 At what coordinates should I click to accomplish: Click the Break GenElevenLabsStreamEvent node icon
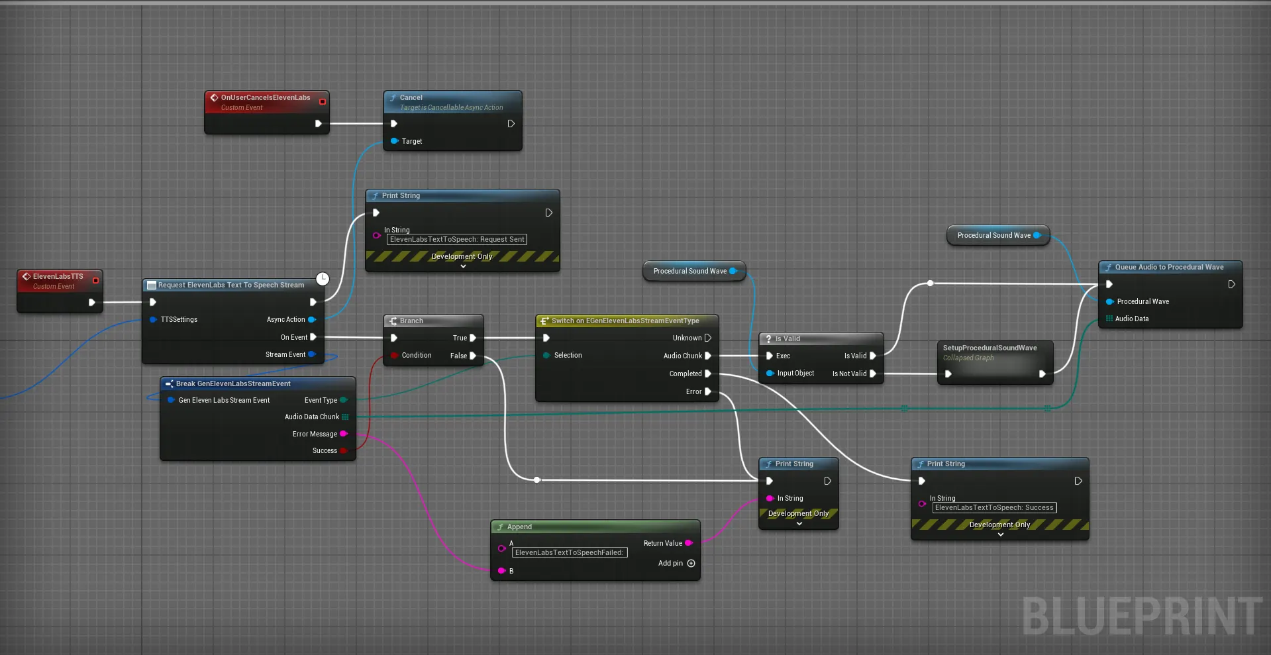(170, 383)
